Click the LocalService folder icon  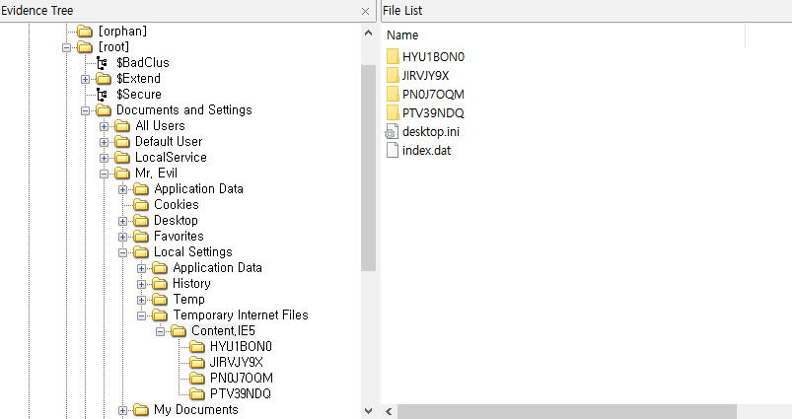point(122,158)
